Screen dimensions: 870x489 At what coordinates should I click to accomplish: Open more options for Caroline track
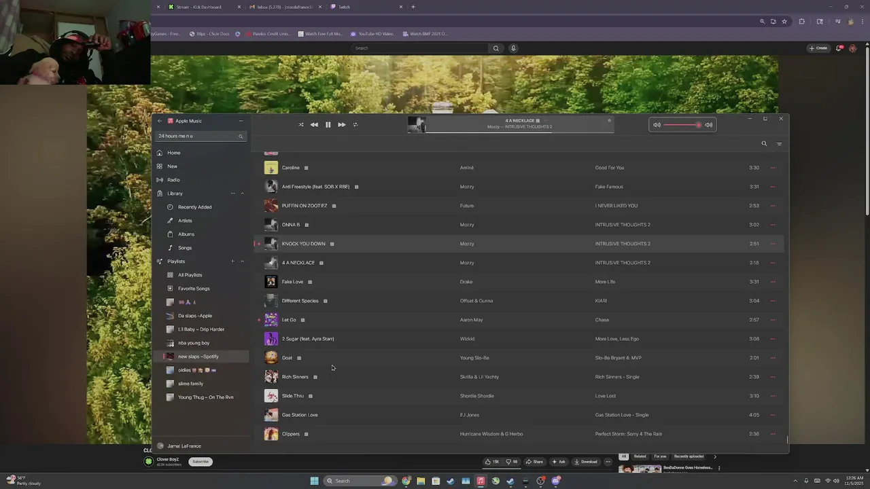pyautogui.click(x=773, y=168)
